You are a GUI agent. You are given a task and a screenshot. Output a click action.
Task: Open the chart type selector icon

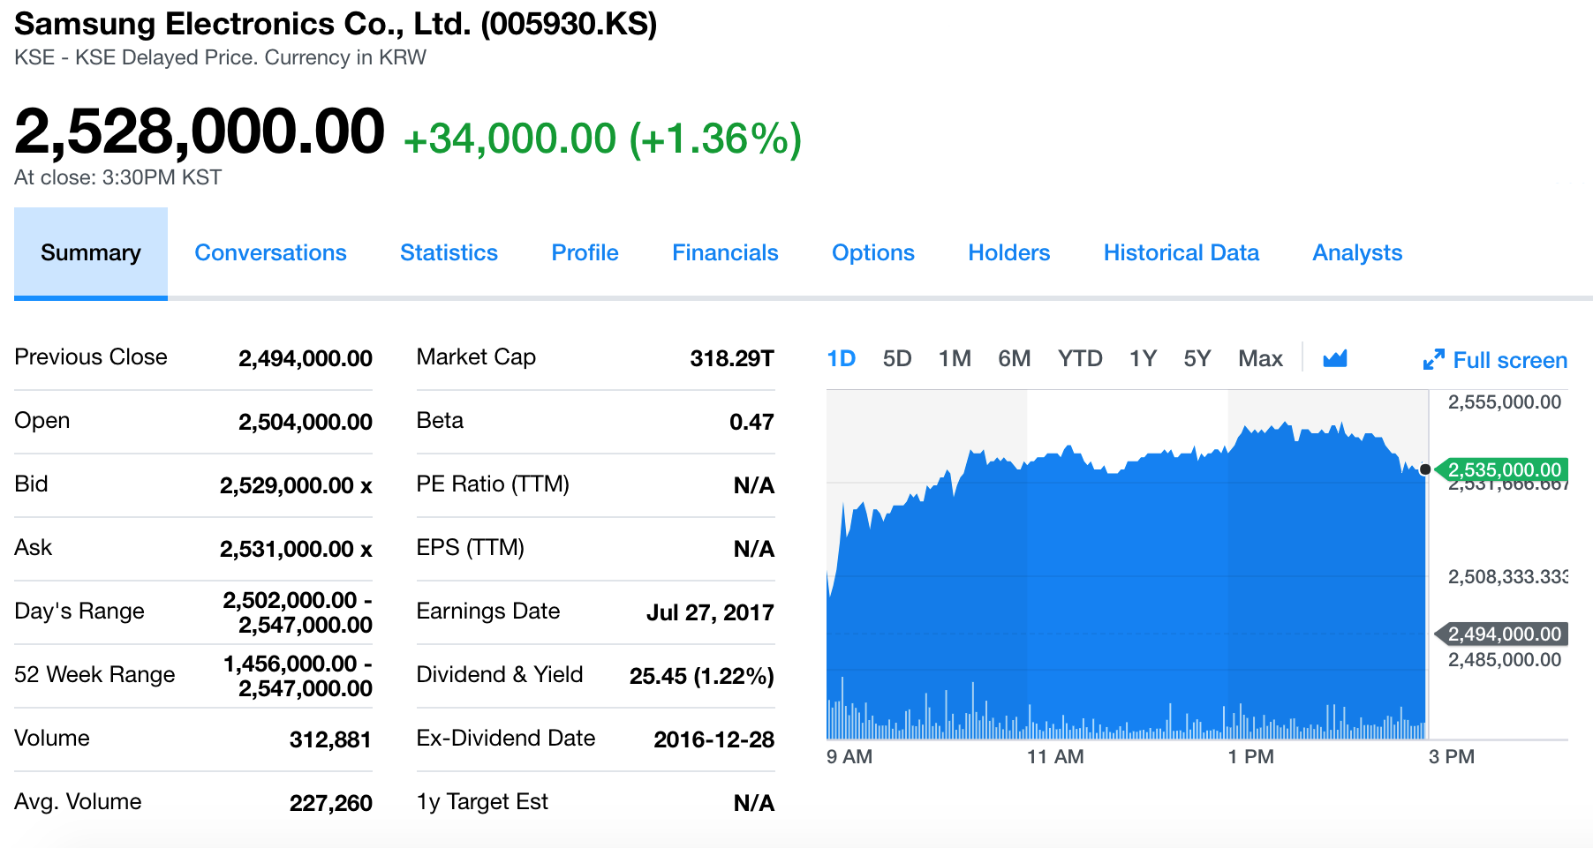(1336, 358)
